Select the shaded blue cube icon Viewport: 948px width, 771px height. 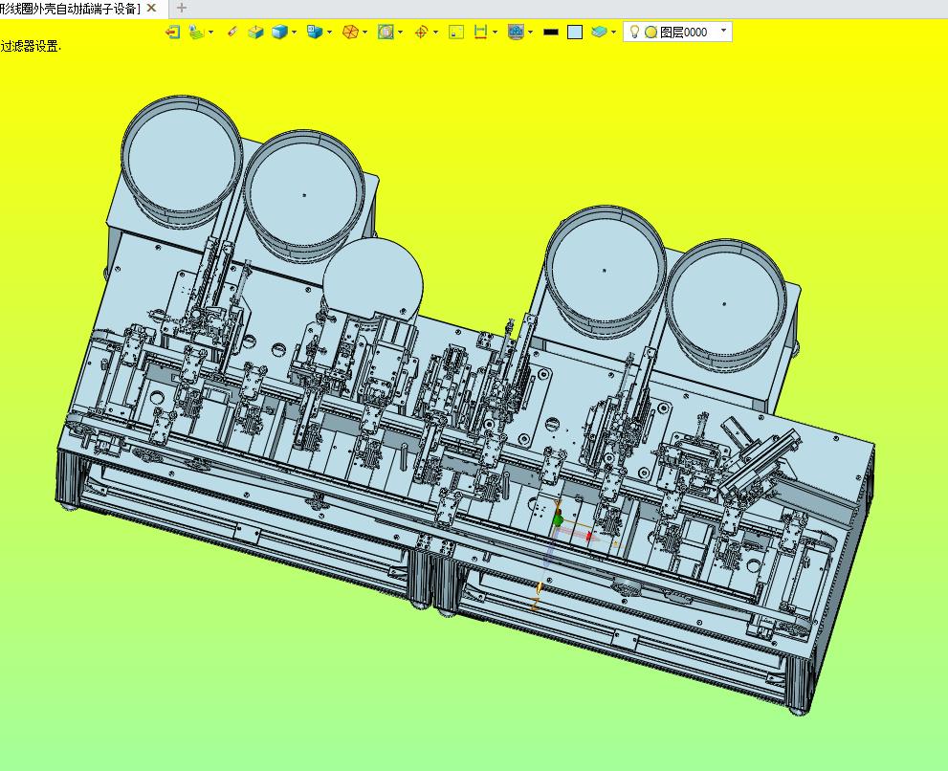[x=279, y=32]
